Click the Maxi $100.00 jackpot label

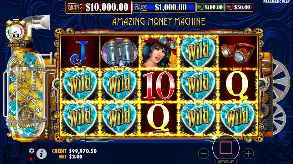(210, 7)
